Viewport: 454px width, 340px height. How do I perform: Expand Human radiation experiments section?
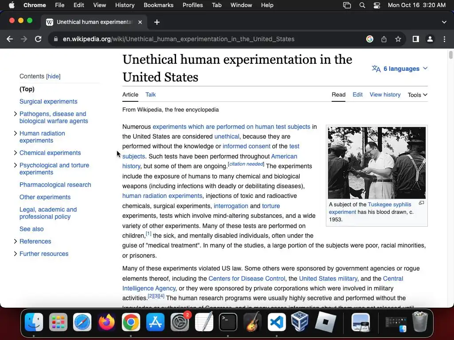[16, 133]
